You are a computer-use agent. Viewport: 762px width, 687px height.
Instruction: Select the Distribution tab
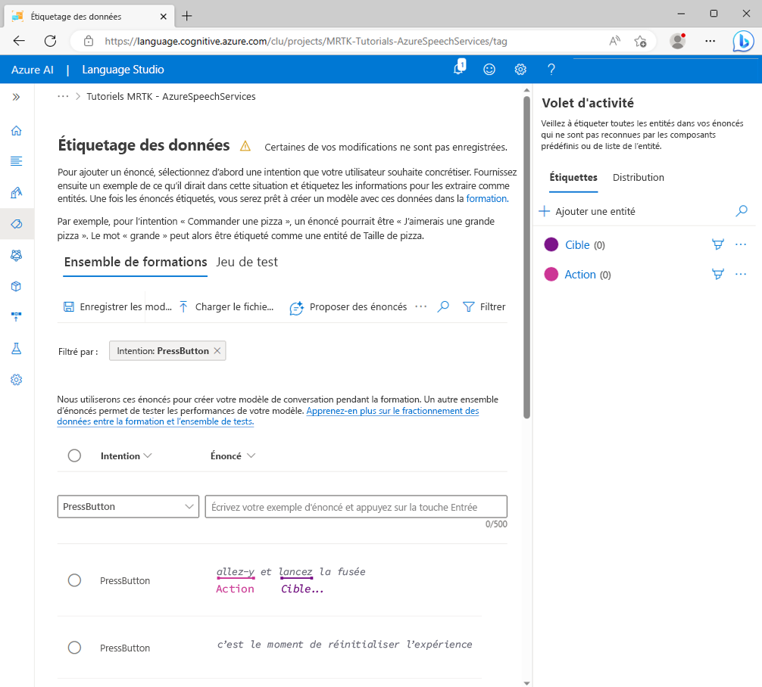(638, 177)
